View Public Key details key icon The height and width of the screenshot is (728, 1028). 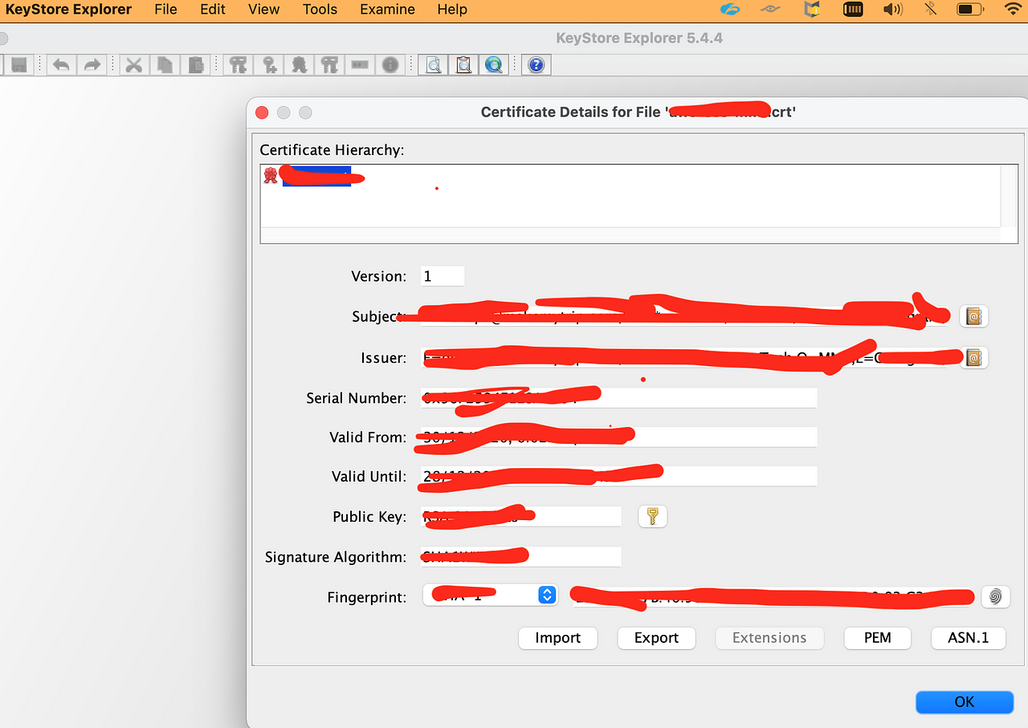click(x=653, y=516)
